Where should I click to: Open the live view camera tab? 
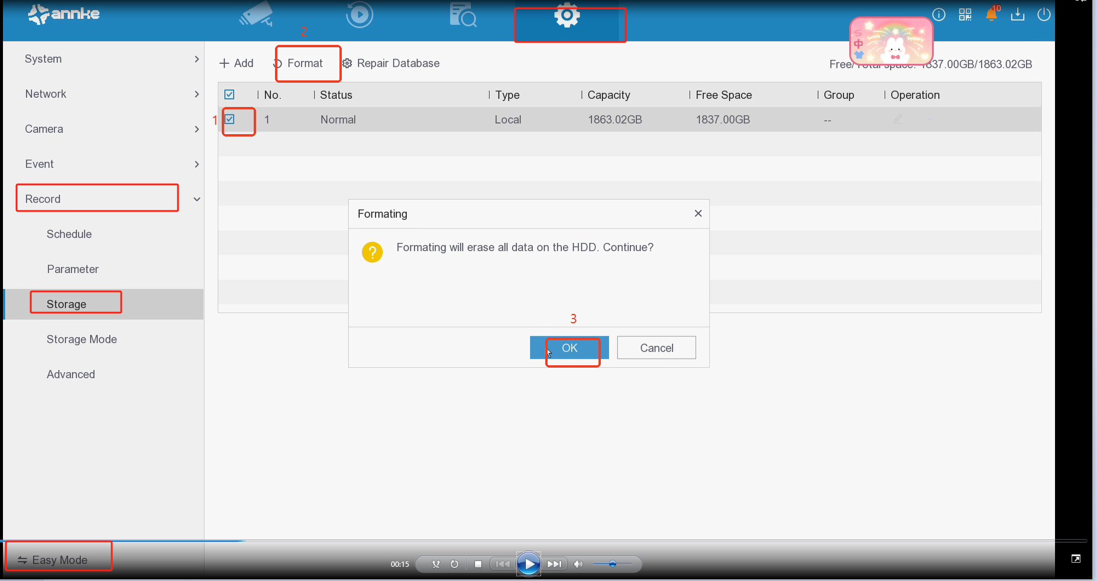coord(256,15)
